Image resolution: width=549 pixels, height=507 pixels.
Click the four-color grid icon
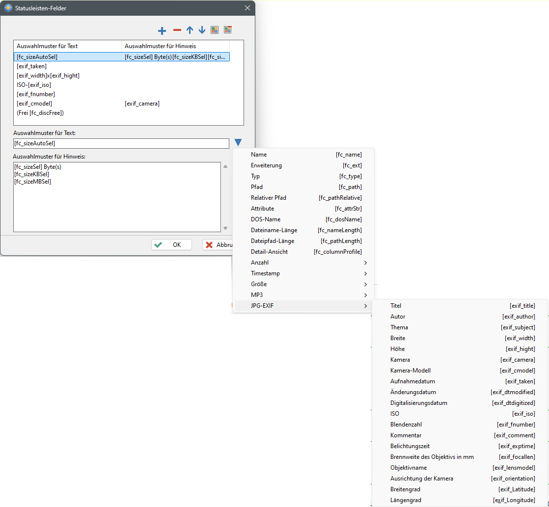(x=215, y=30)
